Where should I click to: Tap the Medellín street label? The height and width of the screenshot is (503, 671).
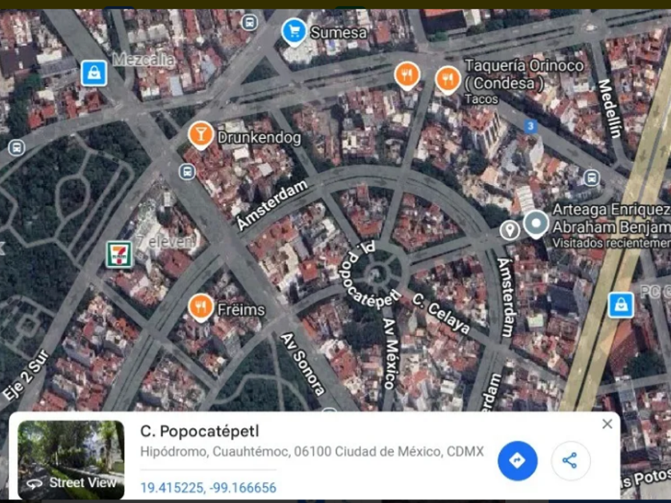609,109
